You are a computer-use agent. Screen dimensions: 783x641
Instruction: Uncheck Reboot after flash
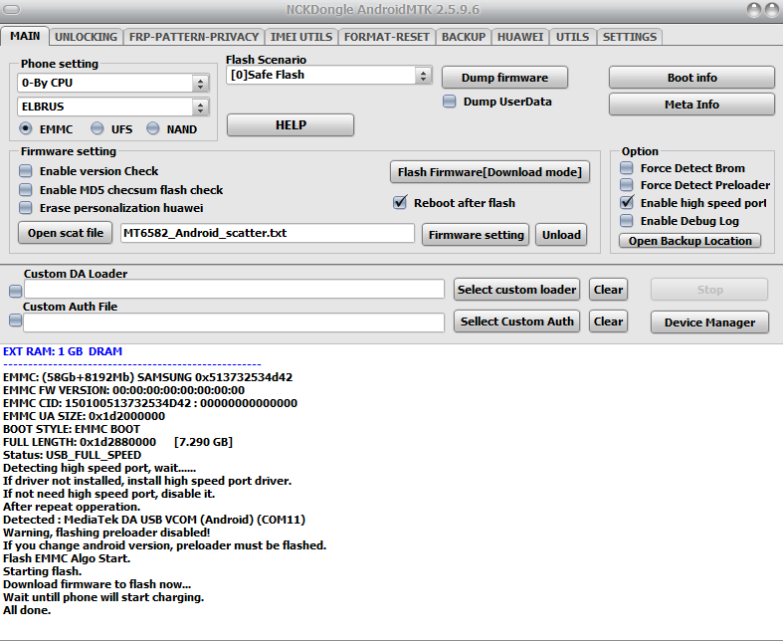coord(400,202)
